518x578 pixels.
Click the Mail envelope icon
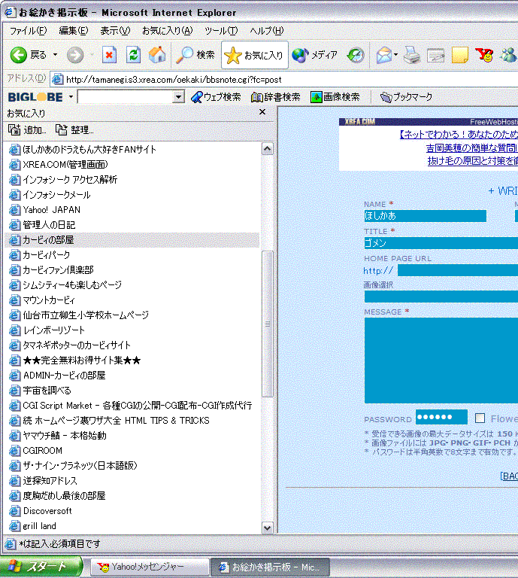(x=383, y=55)
